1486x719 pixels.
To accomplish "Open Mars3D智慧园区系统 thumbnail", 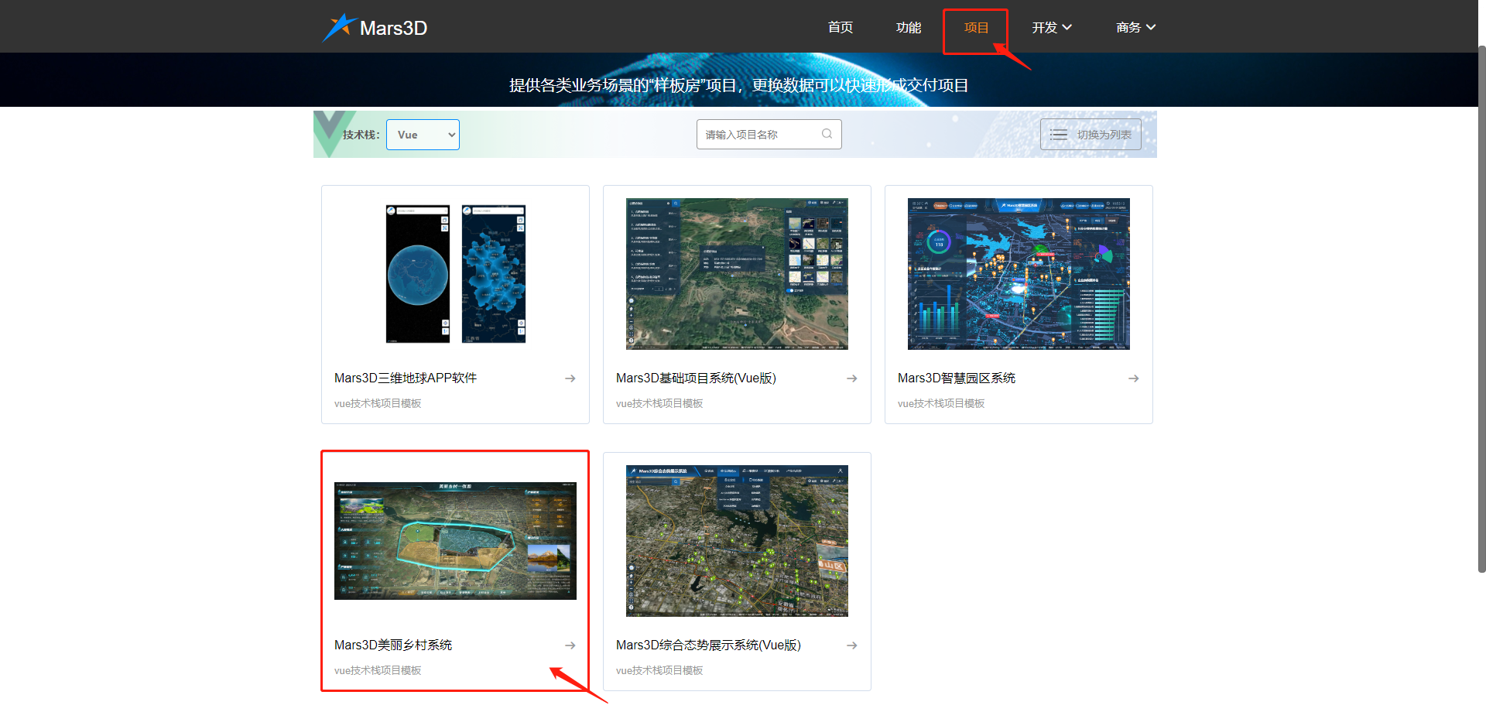I will click(1019, 274).
